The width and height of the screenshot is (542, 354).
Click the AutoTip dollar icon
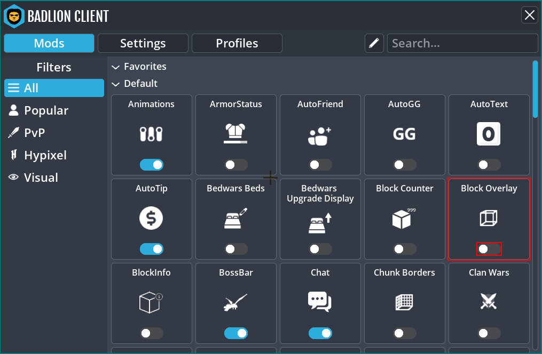click(151, 218)
